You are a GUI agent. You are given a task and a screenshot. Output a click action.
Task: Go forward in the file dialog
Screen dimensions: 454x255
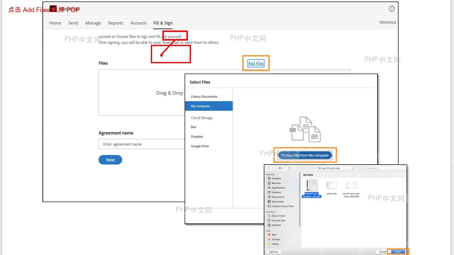(x=273, y=168)
